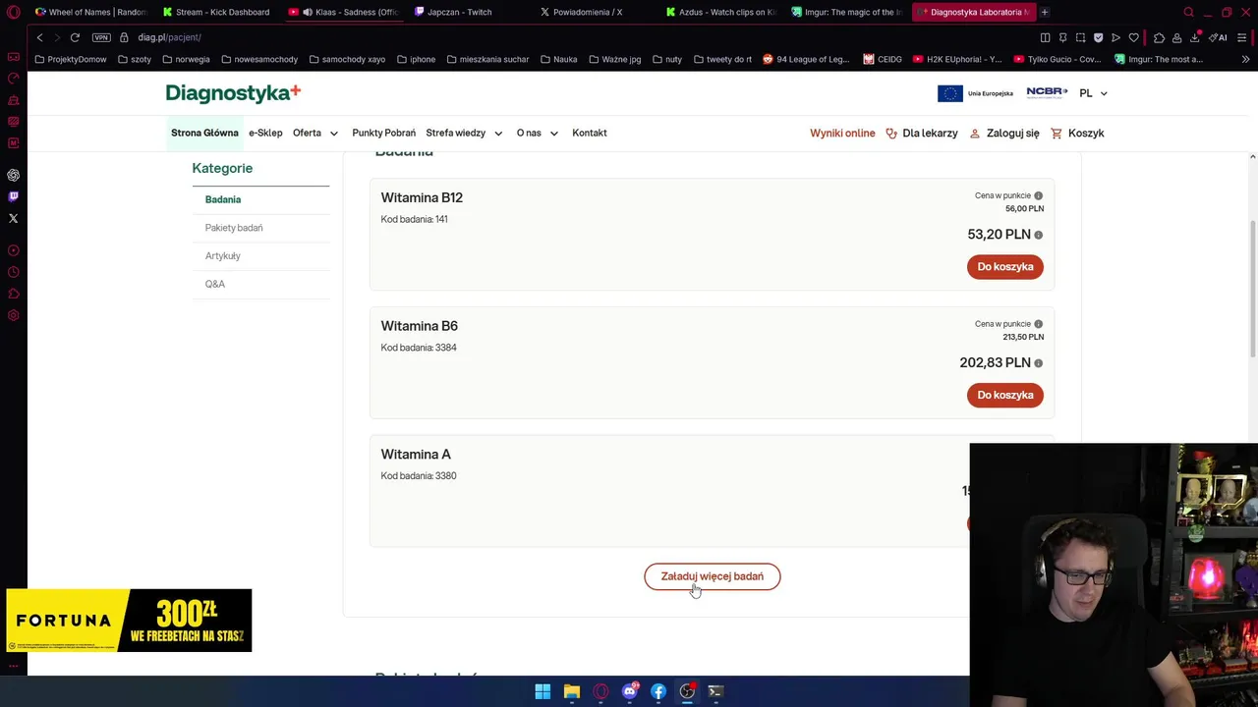Open sidebar extensions cube icon
Image resolution: width=1258 pixels, height=707 pixels.
[13, 294]
